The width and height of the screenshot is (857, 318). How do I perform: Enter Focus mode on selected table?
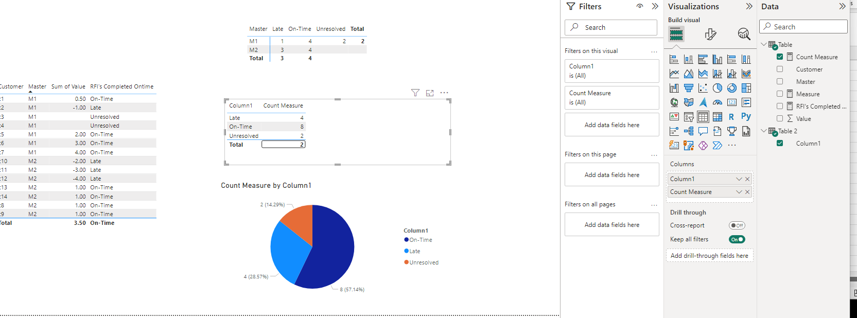430,93
